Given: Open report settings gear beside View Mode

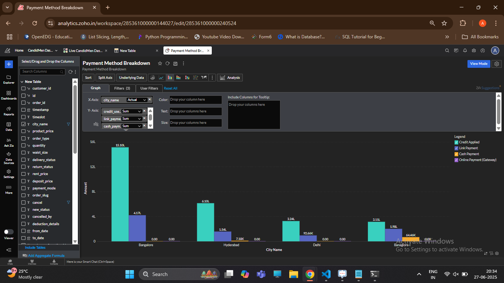Looking at the screenshot, I should click(497, 64).
